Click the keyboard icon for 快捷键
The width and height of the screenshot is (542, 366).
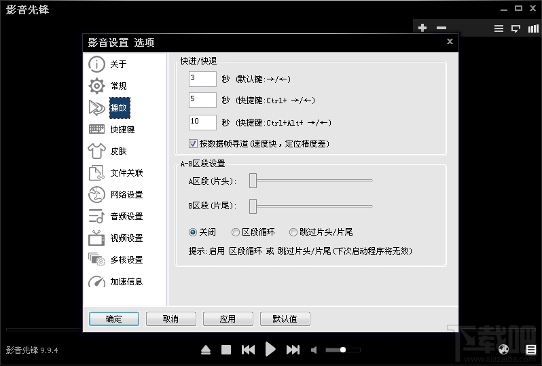96,129
